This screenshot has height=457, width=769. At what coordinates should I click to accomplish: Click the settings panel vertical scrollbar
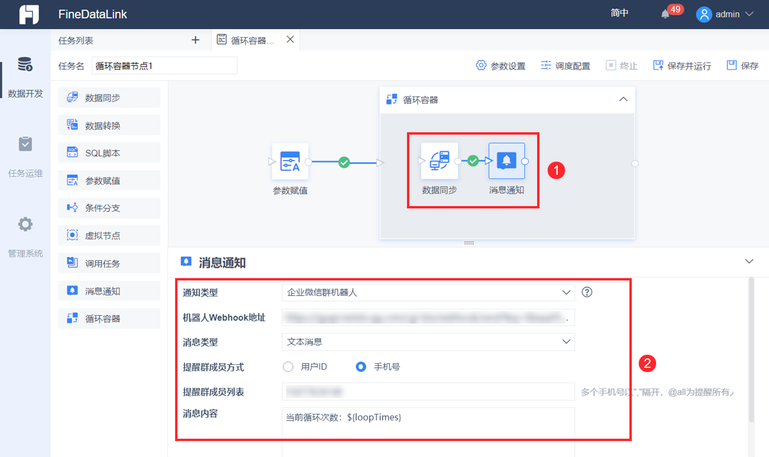point(751,350)
